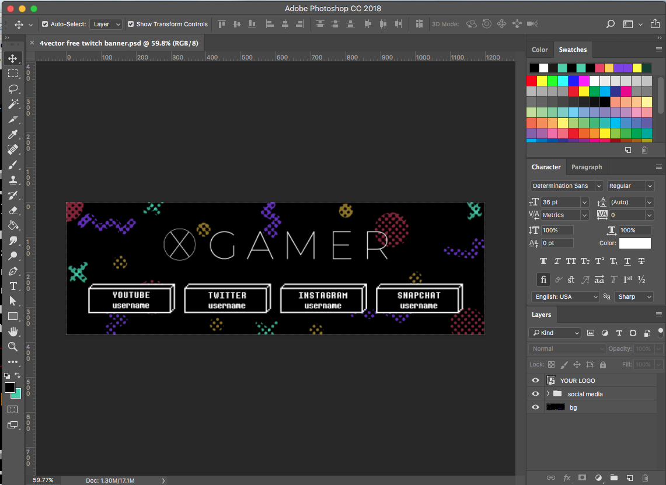This screenshot has height=485, width=666.
Task: Select the Brush tool
Action: 13,165
